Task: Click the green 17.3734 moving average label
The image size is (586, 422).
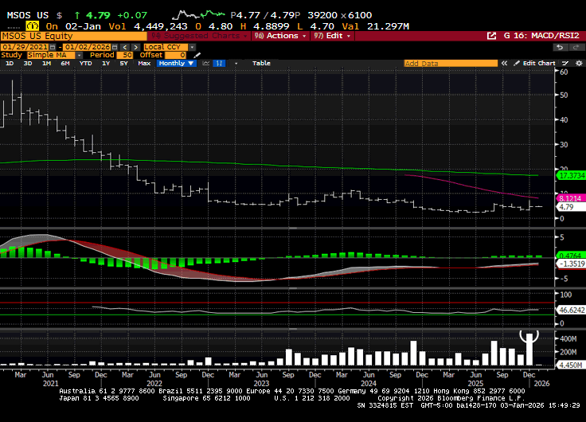Action: click(x=571, y=175)
